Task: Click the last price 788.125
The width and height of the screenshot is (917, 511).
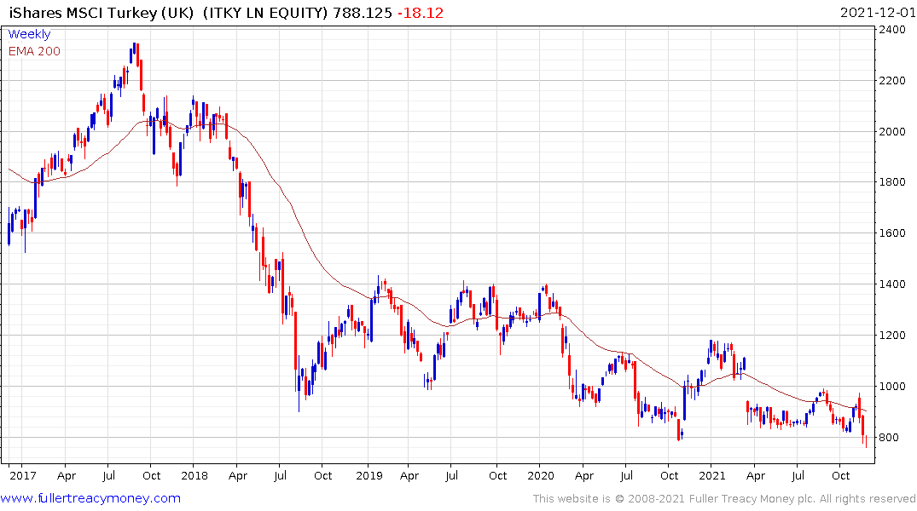Action: pos(363,12)
